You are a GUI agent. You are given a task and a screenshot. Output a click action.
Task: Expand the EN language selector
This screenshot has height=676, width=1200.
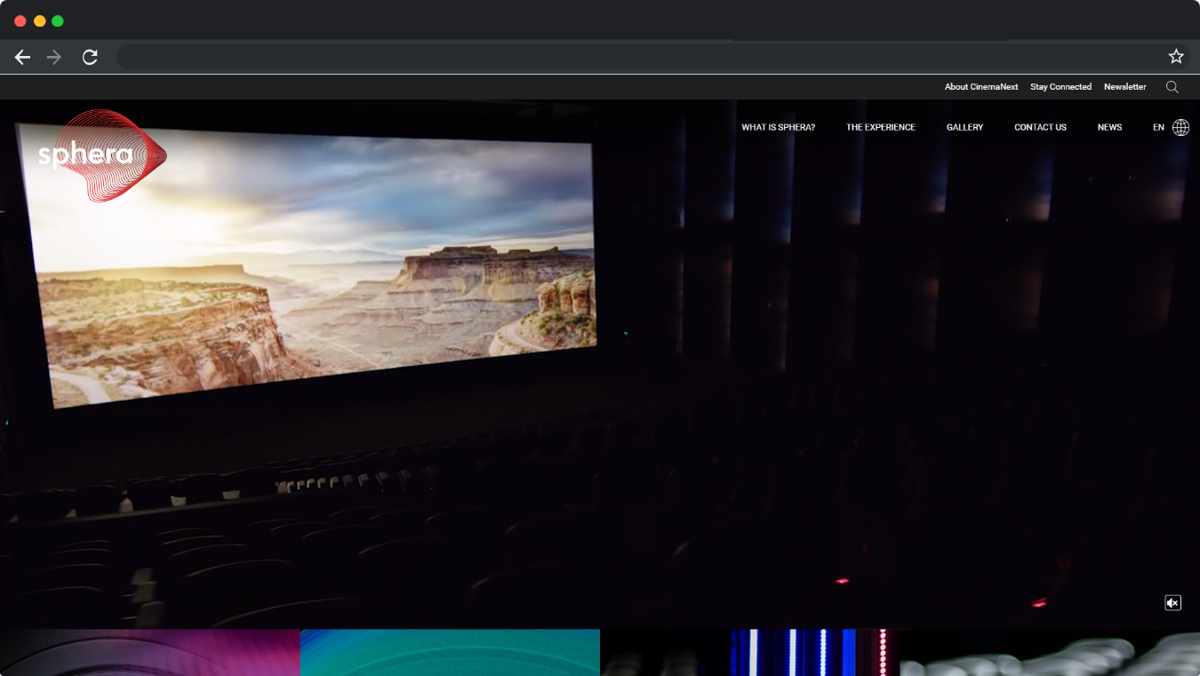[1158, 127]
